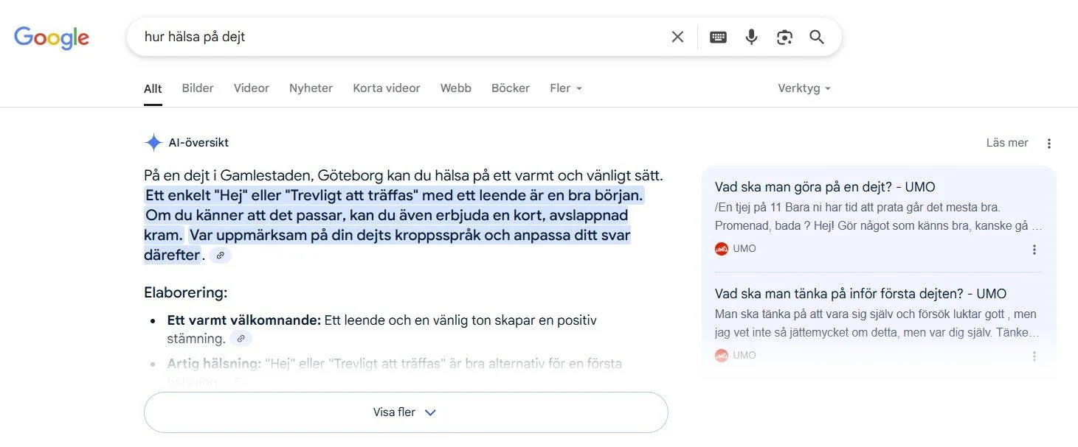This screenshot has height=447, width=1078.
Task: Open the on-screen keyboard icon
Action: pyautogui.click(x=718, y=37)
